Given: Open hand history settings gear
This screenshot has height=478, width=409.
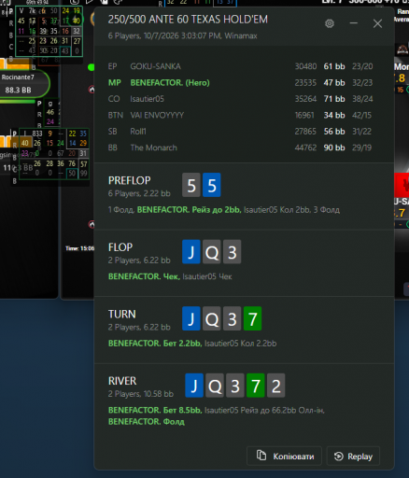Looking at the screenshot, I should pos(330,23).
